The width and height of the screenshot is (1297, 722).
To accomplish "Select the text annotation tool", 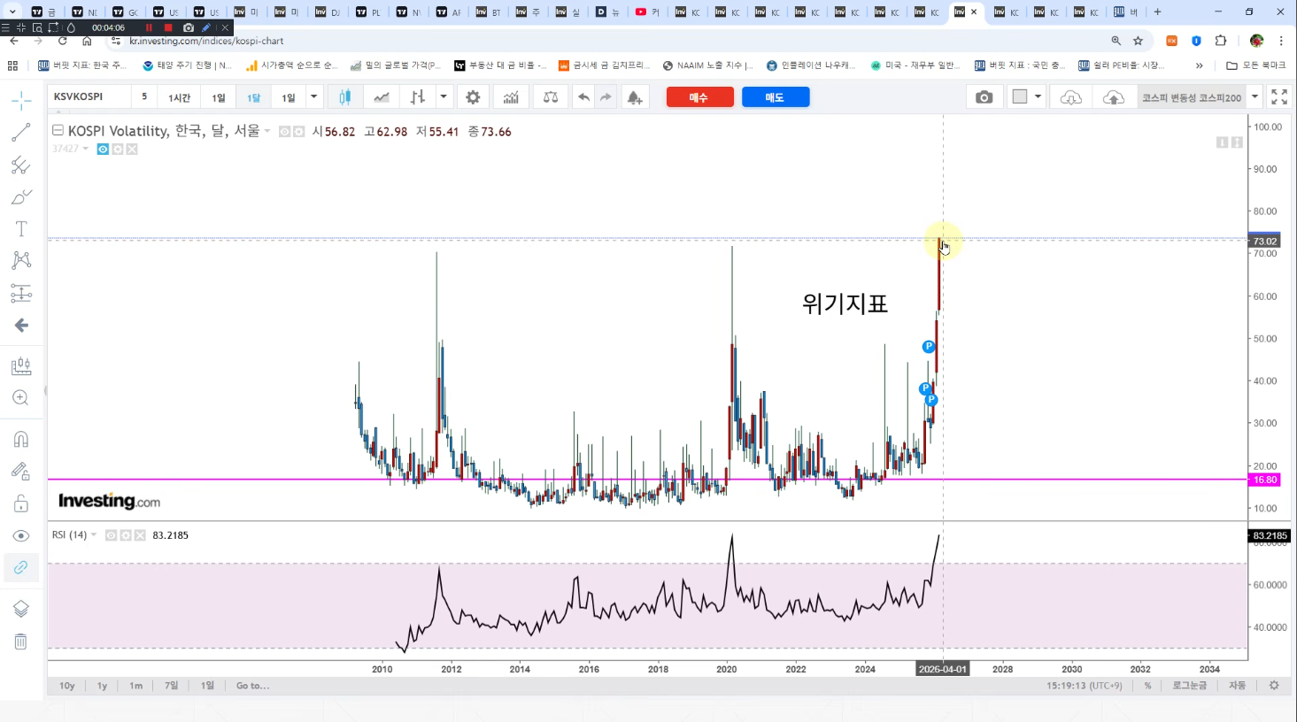I will (21, 228).
